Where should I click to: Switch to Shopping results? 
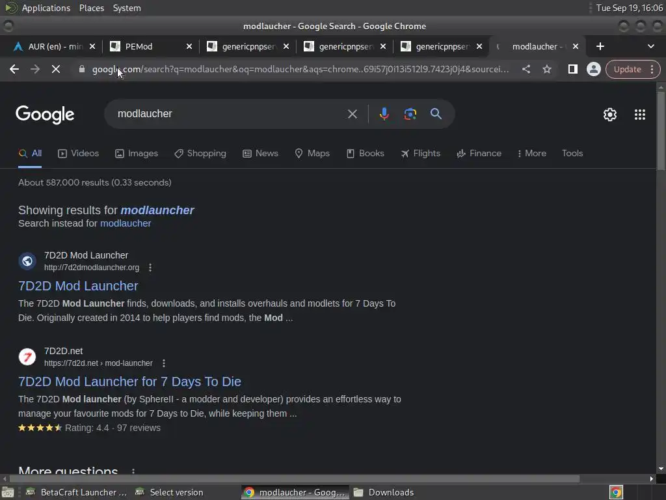(x=200, y=154)
